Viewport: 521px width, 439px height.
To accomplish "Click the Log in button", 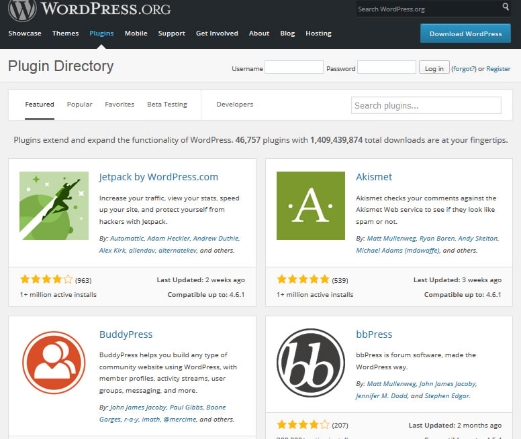I will [434, 68].
